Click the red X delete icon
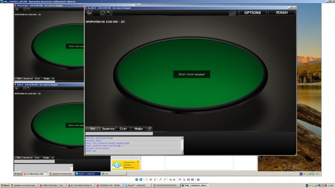The image size is (335, 188). (180, 179)
